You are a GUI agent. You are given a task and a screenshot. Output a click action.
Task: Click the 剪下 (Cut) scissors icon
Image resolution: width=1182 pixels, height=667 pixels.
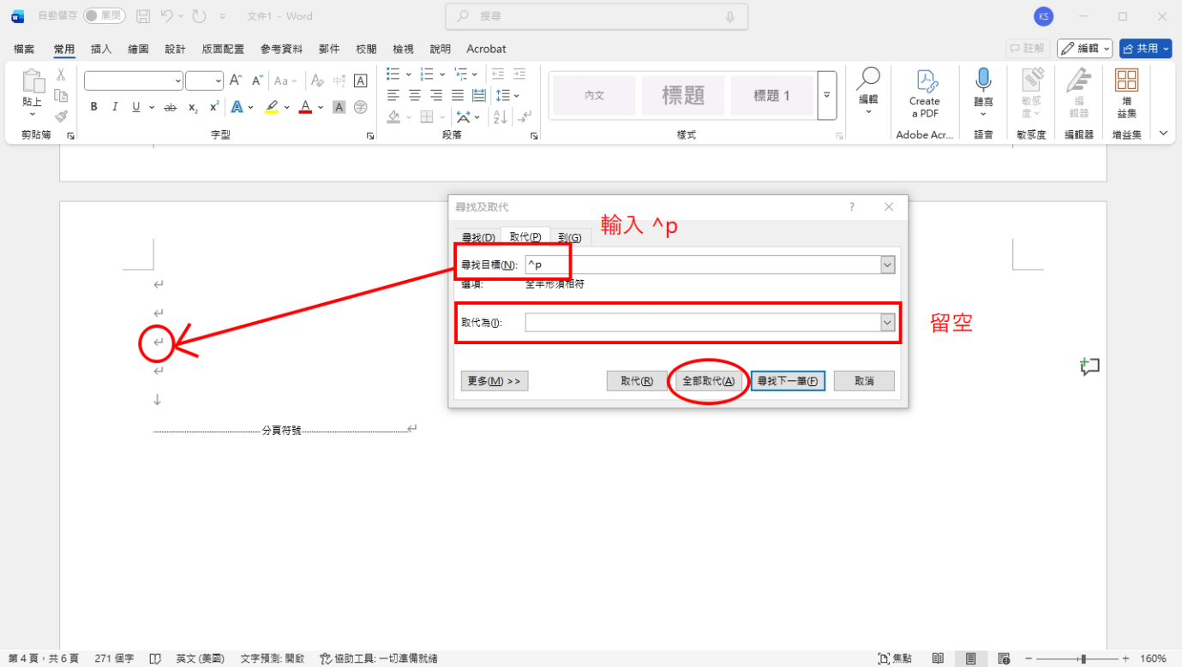click(x=61, y=74)
